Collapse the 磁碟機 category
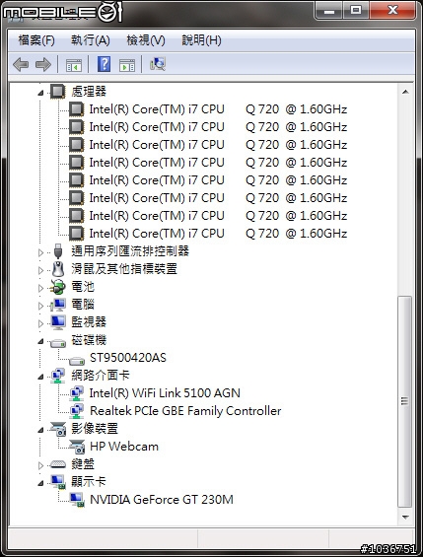Viewport: 423px width, 557px height. coord(40,342)
